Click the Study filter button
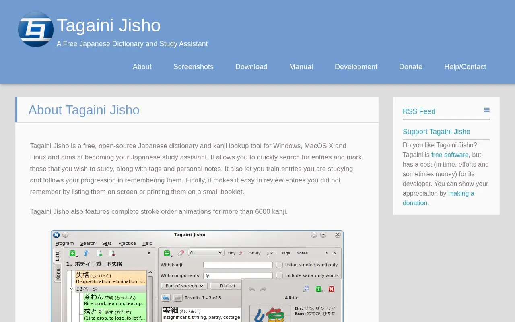 coord(255,253)
